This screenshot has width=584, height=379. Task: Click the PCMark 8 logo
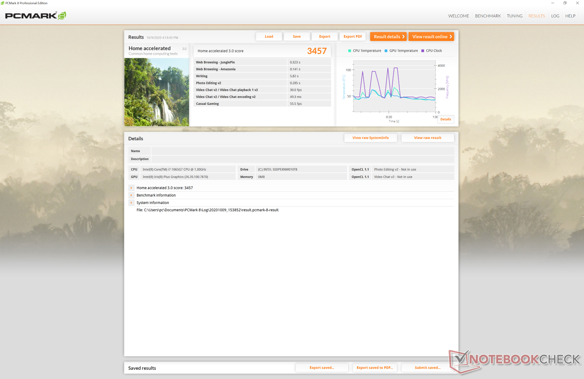click(x=35, y=16)
